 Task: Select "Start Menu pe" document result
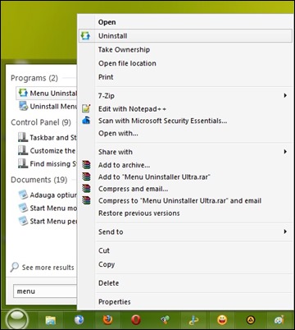point(47,221)
